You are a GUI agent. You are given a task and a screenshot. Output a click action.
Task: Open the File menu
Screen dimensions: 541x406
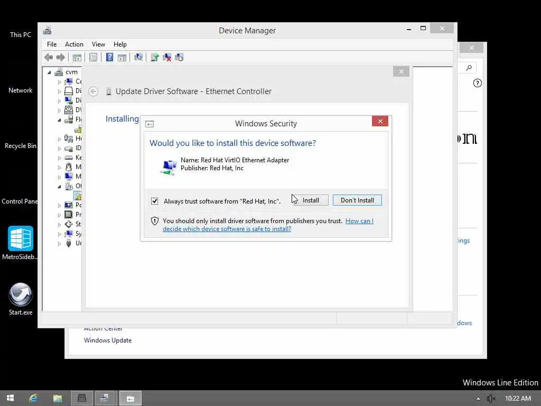(x=52, y=44)
